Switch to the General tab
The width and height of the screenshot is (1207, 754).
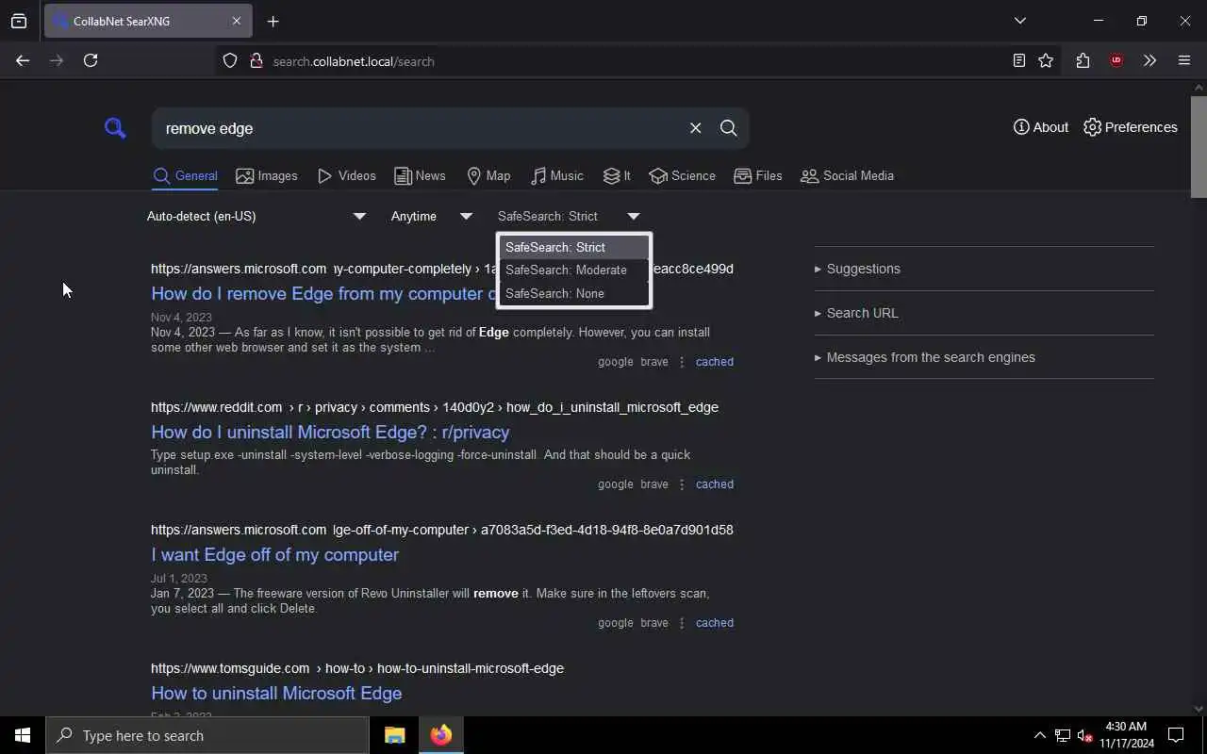[x=185, y=175]
